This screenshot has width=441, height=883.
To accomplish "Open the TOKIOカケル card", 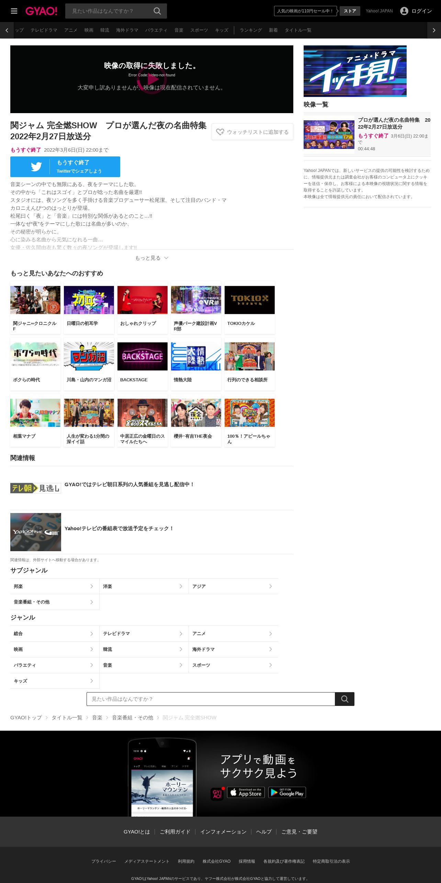I will (x=250, y=308).
